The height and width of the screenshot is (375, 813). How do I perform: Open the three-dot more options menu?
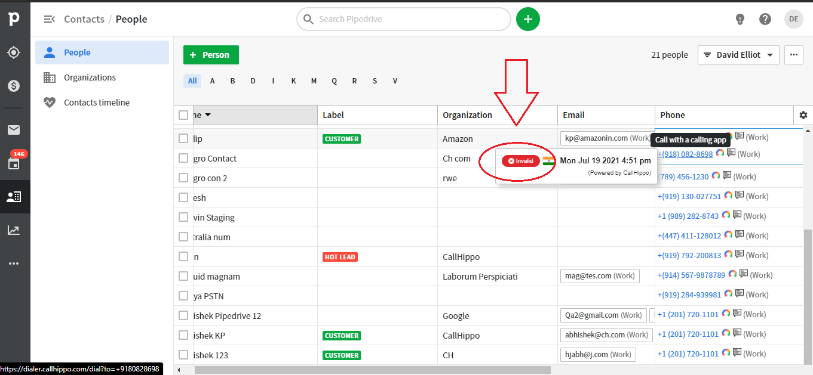(793, 55)
